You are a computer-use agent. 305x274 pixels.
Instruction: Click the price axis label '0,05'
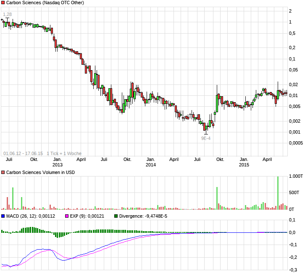pos(293,70)
